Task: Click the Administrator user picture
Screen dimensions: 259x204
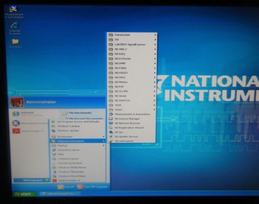Action: pos(17,103)
